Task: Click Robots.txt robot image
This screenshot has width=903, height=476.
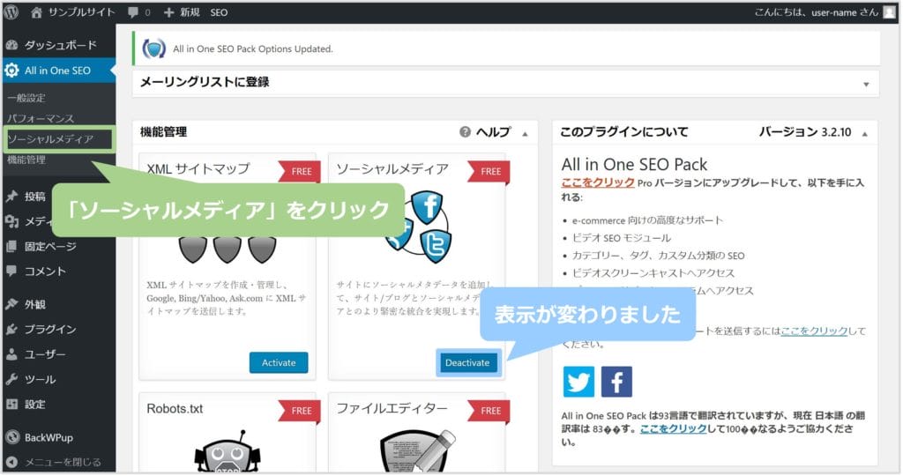Action: point(227,451)
